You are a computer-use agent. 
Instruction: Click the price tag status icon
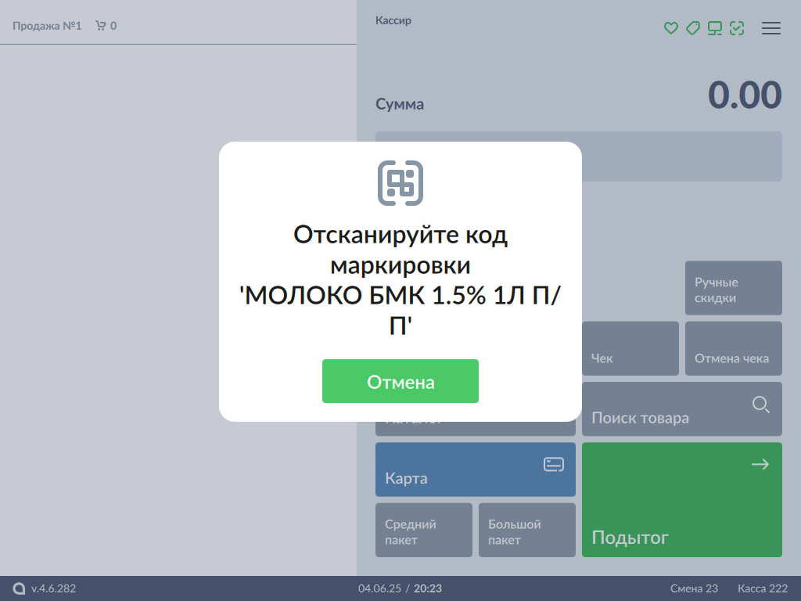tap(692, 28)
